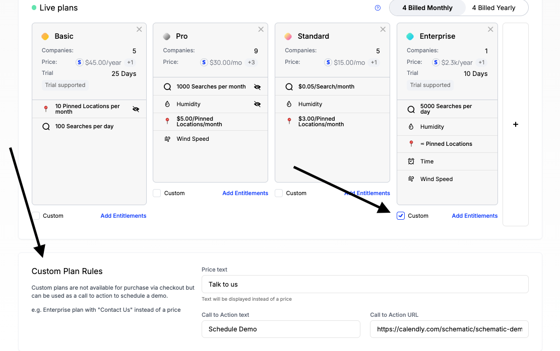Check the Custom box under Standard plan
Screen dimensions: 560x351
pyautogui.click(x=279, y=193)
